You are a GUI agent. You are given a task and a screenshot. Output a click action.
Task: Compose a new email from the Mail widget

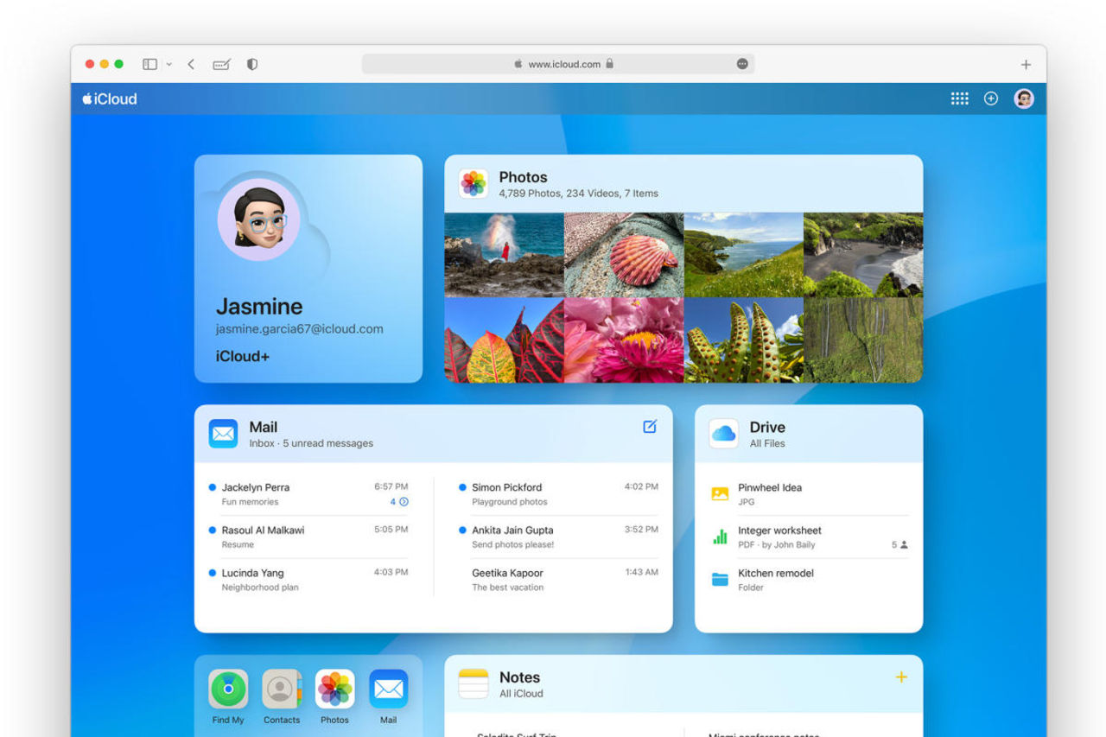649,426
